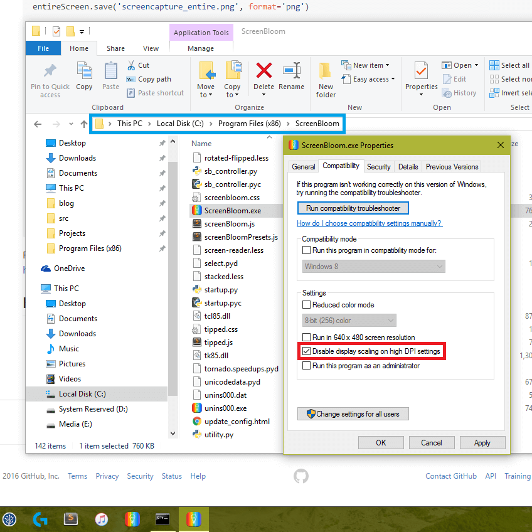Viewport: 532px width, 532px height.
Task: Select update_config.html in the file list
Action: coord(237,422)
